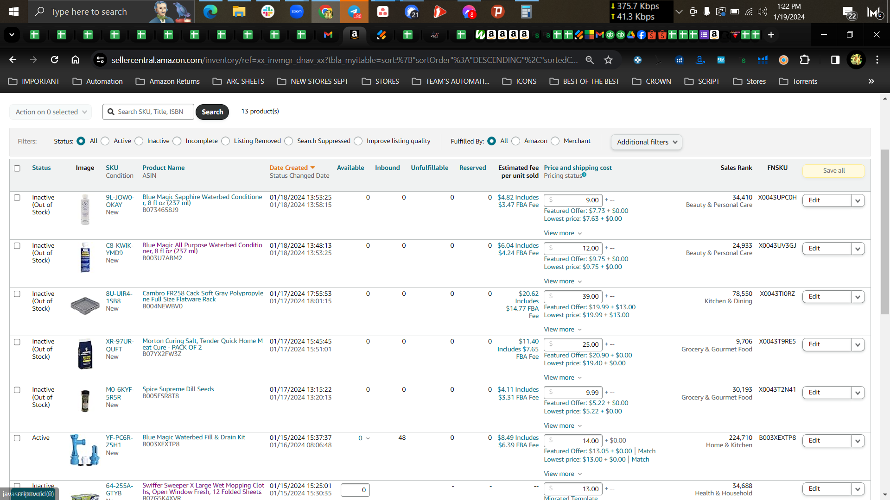Open the NEW STORES SEPT bookmarks folder
The image size is (890, 500).
coord(312,81)
